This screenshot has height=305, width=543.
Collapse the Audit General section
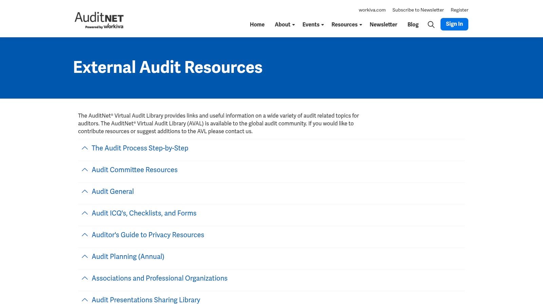(x=85, y=191)
